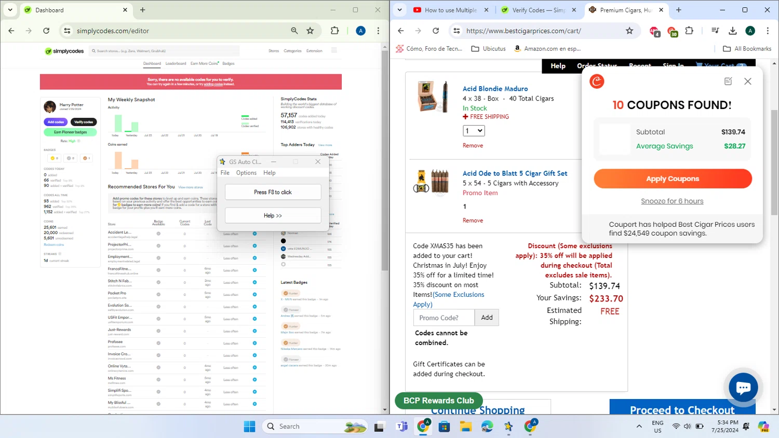The height and width of the screenshot is (438, 779).
Task: Click the black Verify codes button
Action: tap(84, 122)
